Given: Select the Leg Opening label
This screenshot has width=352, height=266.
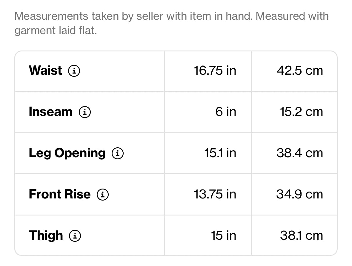Looking at the screenshot, I should [67, 153].
